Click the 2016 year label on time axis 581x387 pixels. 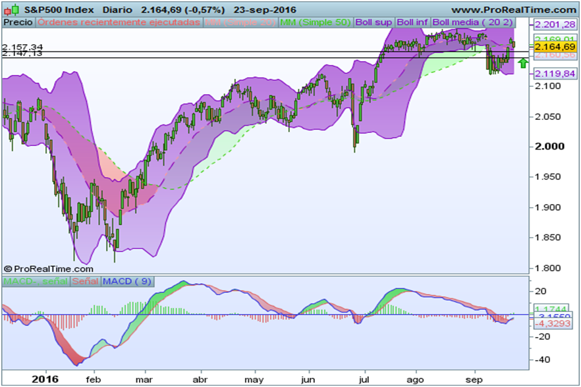click(x=45, y=379)
